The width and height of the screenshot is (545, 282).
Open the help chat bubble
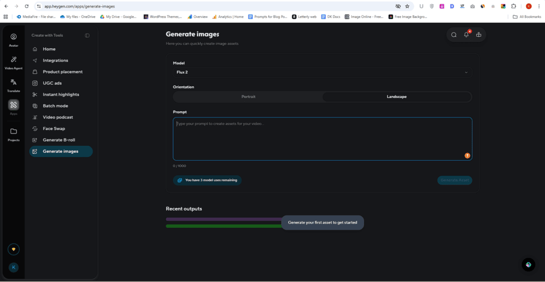[x=529, y=264]
